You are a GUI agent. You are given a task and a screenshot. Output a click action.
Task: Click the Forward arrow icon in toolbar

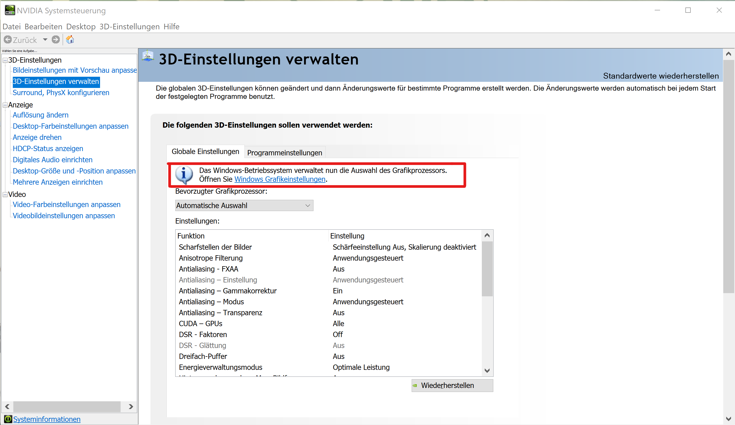tap(55, 40)
